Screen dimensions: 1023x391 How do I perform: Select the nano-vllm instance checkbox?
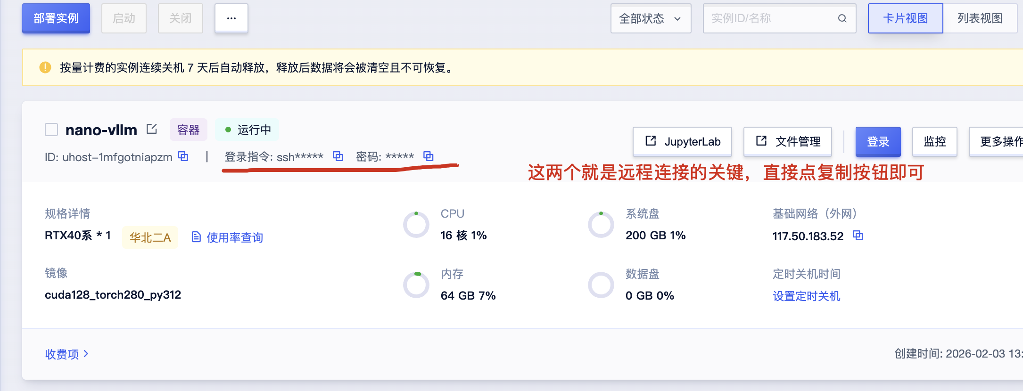point(51,130)
